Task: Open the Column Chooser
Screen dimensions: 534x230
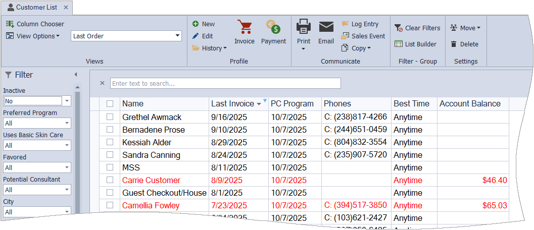Action: coord(35,24)
